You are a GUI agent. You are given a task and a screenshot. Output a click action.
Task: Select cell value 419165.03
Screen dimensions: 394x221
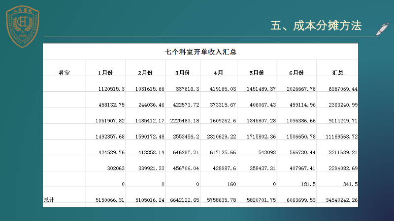pos(223,89)
